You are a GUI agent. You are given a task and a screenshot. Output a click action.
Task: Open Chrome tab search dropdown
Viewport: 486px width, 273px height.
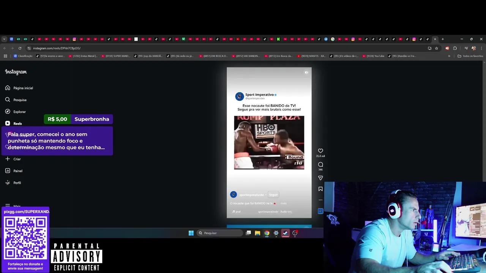coord(4,39)
